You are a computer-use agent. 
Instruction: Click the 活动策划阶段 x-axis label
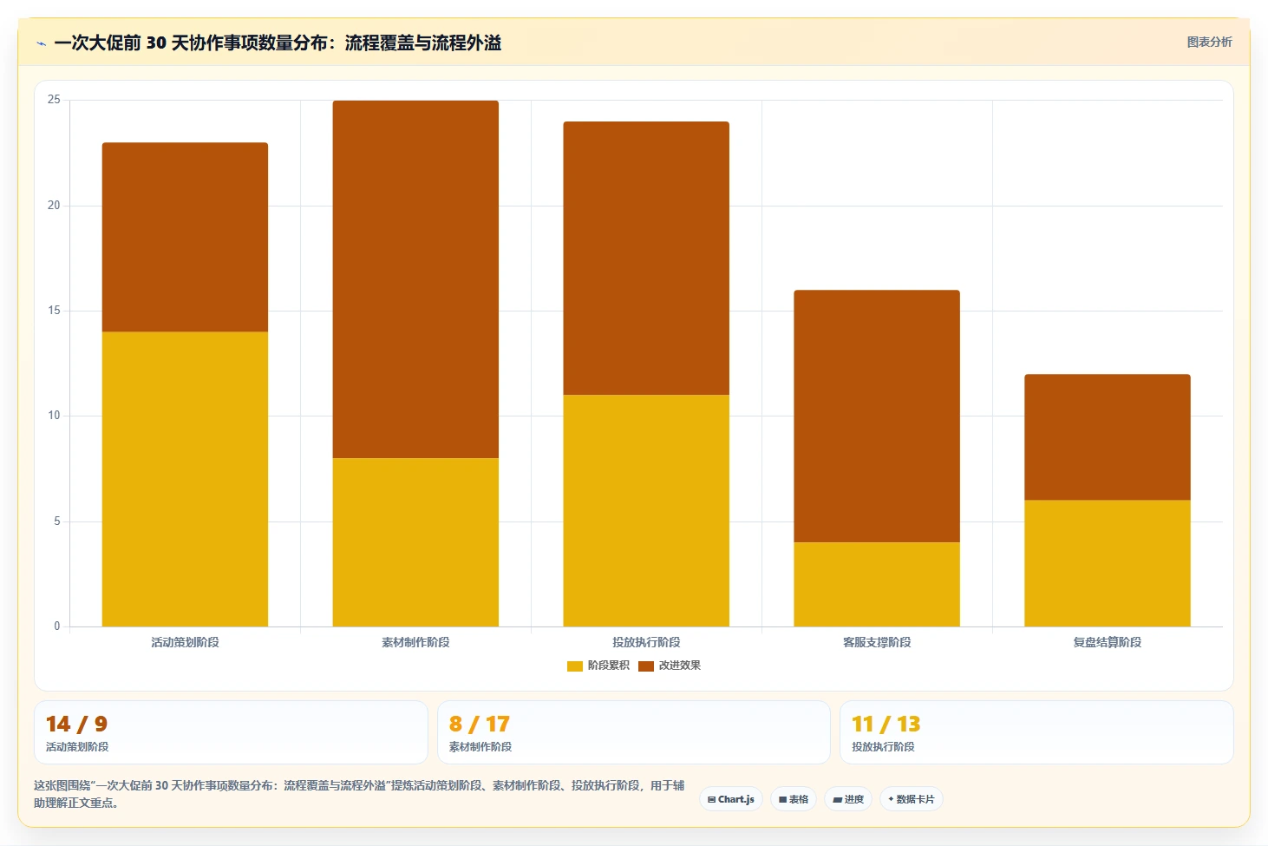click(185, 642)
